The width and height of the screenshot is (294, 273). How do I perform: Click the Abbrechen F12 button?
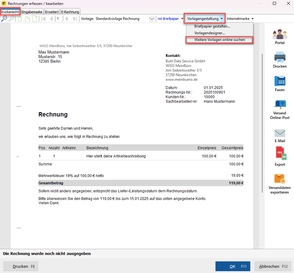[273, 266]
